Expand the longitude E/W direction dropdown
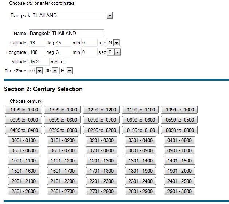Viewport: 229px width, 204px height. tap(114, 52)
